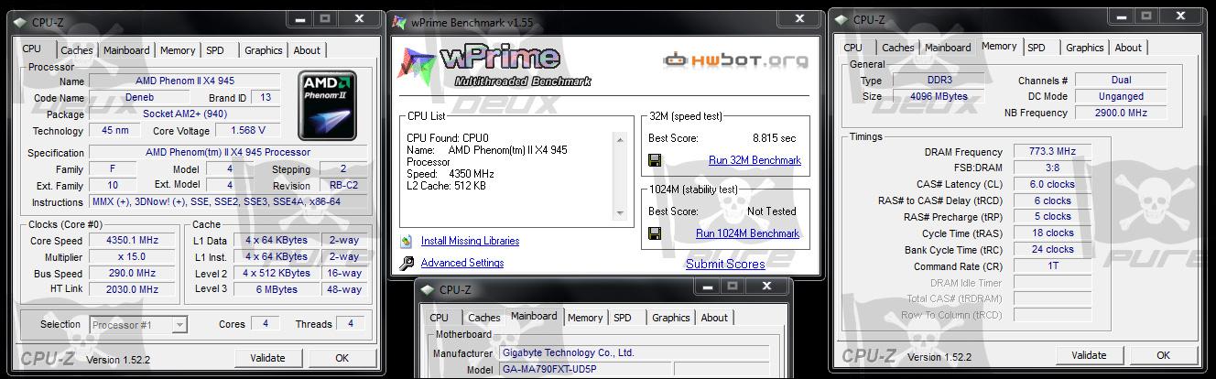1216x379 pixels.
Task: Open Memory tab in bottom CPU-Z window
Action: [x=585, y=319]
